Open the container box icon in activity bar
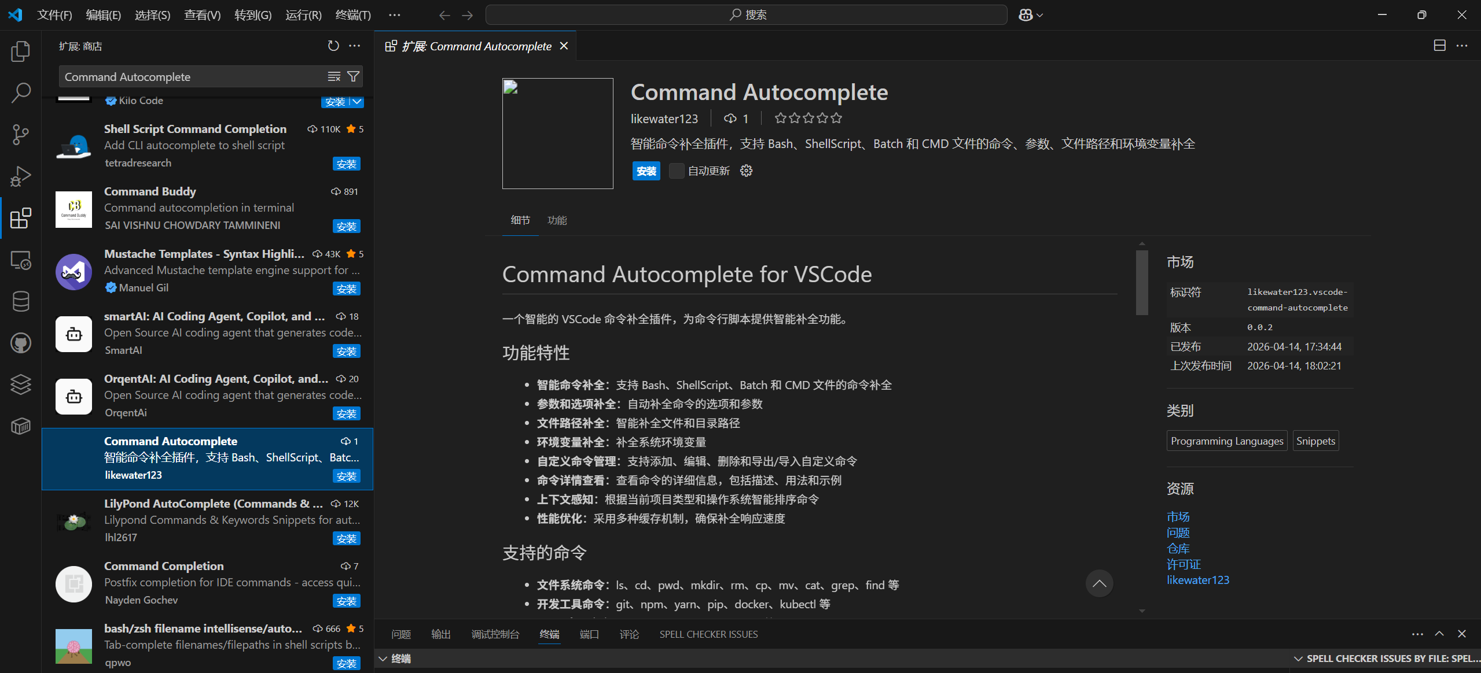 [x=21, y=426]
